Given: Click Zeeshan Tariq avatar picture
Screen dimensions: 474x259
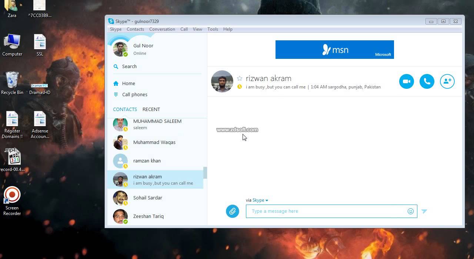Looking at the screenshot, I should (120, 216).
